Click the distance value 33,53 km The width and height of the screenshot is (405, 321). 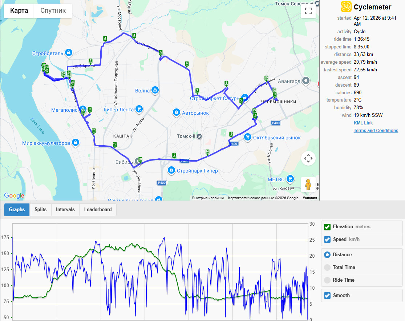[x=363, y=54]
